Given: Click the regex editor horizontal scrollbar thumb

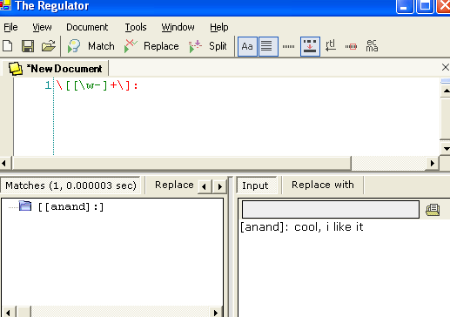Looking at the screenshot, I should coord(182,163).
